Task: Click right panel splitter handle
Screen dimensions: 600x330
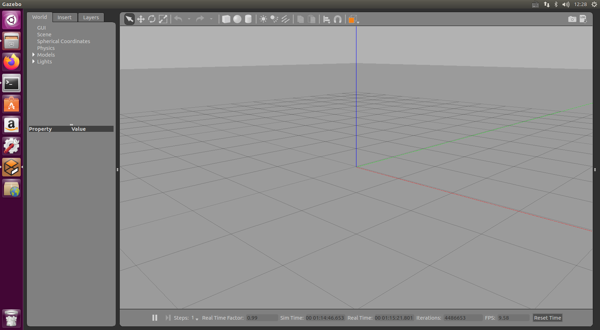Action: coord(595,170)
